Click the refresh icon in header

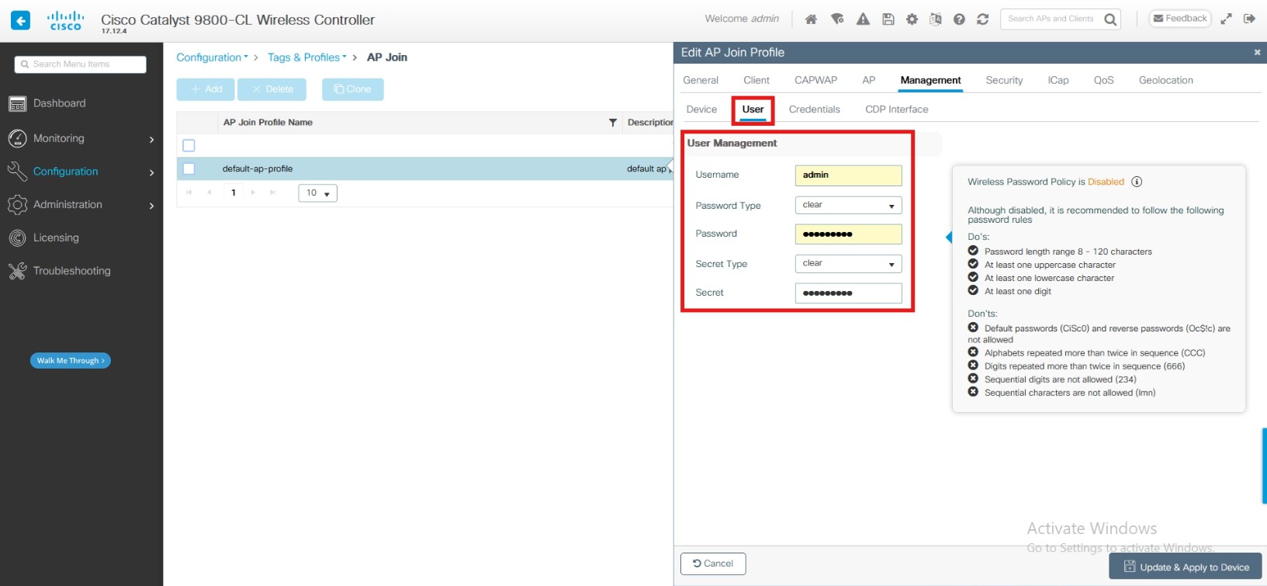982,19
